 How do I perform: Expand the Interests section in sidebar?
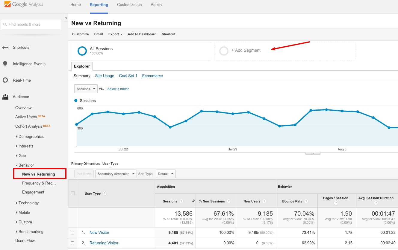click(25, 146)
